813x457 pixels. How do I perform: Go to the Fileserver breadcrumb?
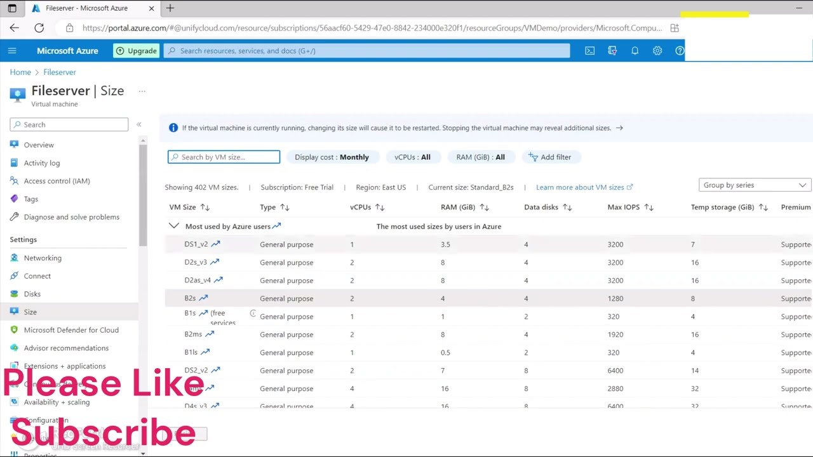click(60, 72)
